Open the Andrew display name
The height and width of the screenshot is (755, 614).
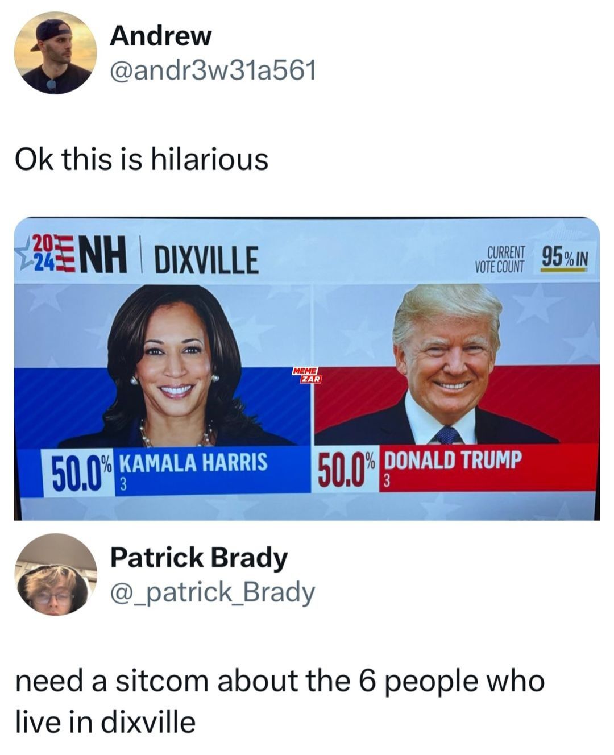coord(160,36)
